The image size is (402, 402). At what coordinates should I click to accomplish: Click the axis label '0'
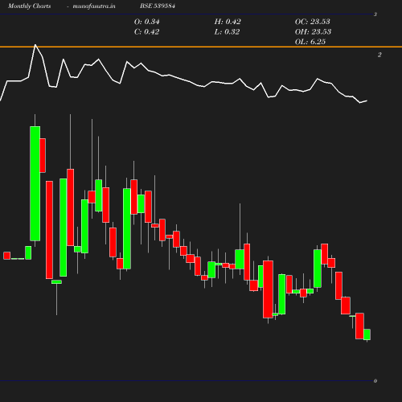click(375, 381)
